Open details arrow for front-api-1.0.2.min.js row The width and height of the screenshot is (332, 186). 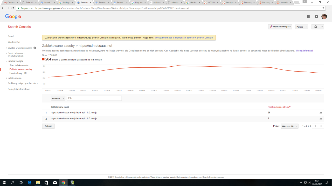321,119
